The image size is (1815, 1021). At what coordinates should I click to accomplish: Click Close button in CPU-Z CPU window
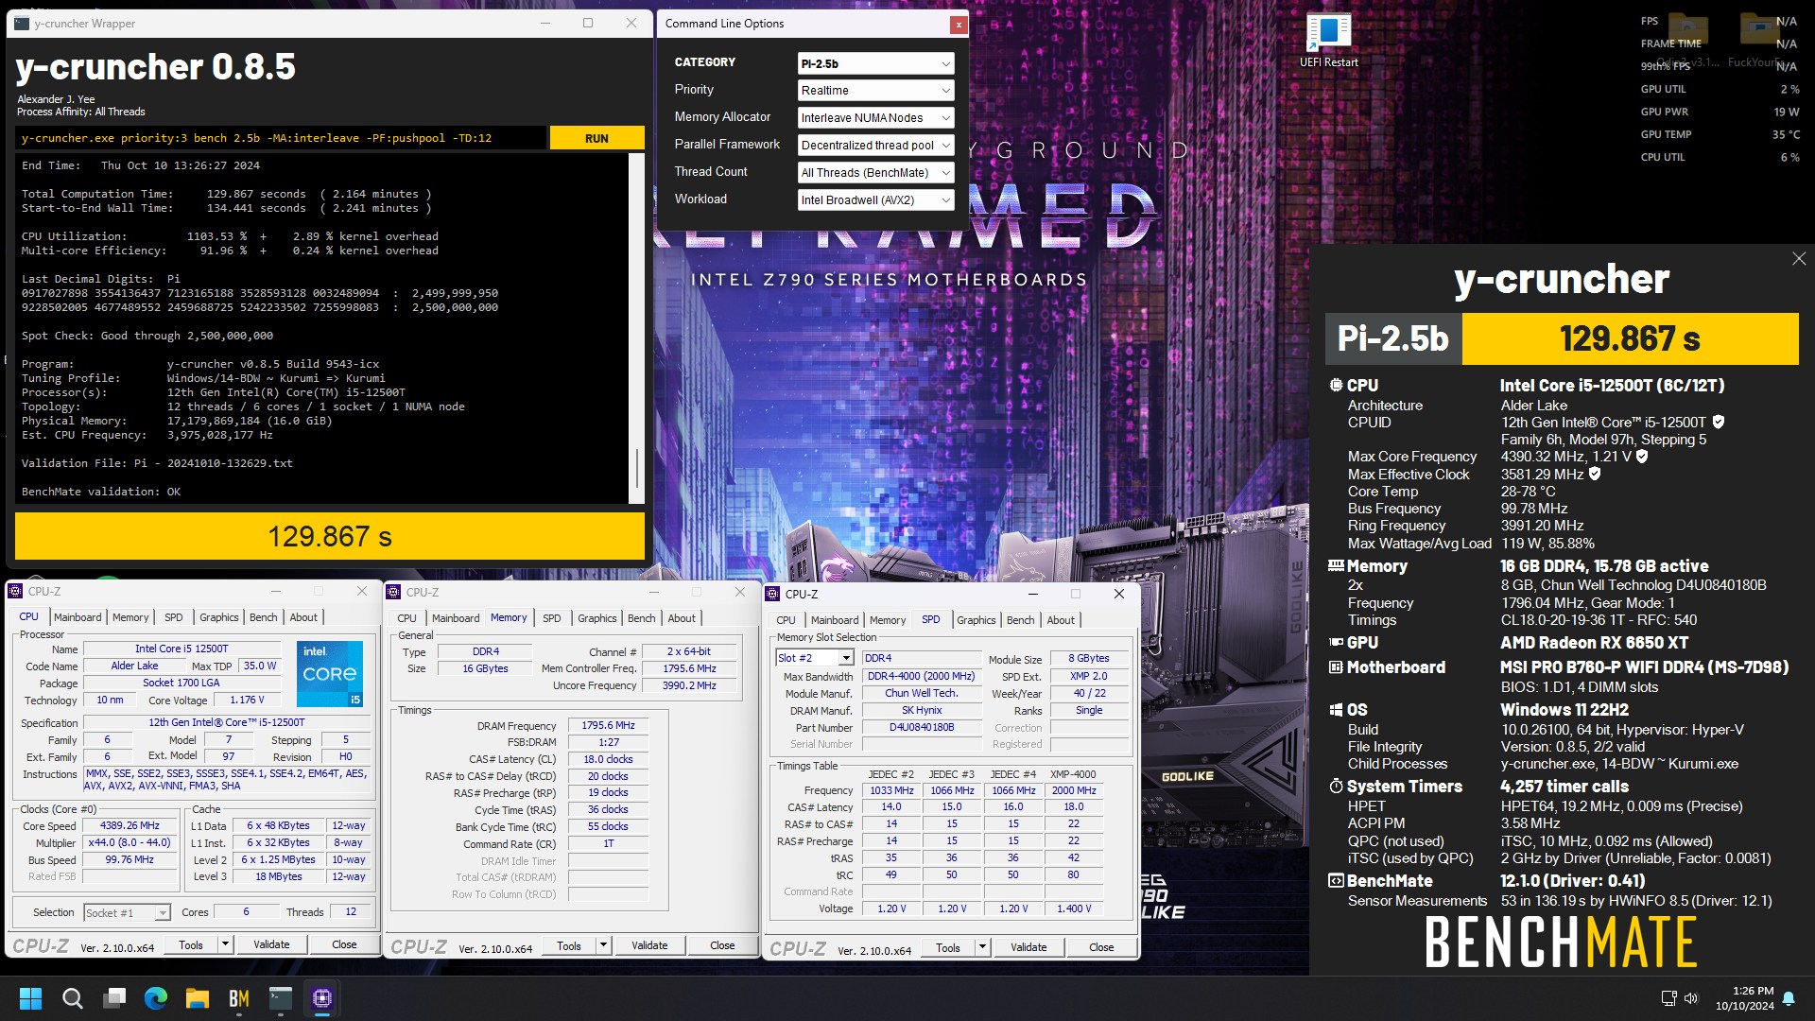tap(344, 944)
